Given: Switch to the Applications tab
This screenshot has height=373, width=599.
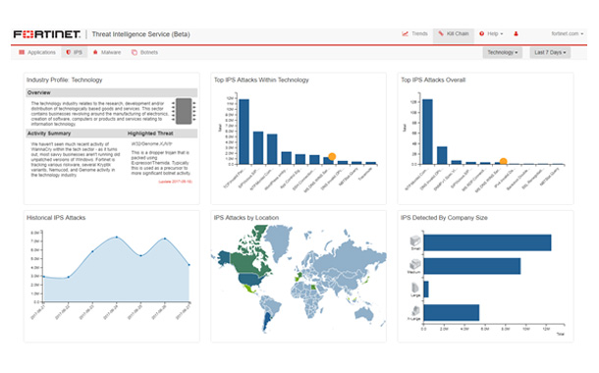Looking at the screenshot, I should 37,52.
